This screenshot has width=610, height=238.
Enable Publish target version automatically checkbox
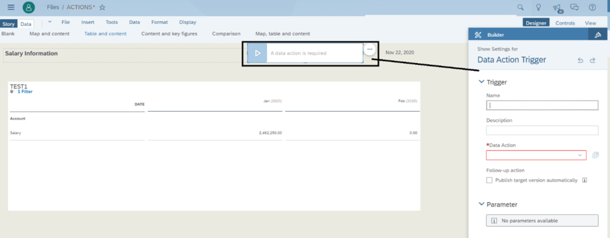pyautogui.click(x=490, y=180)
